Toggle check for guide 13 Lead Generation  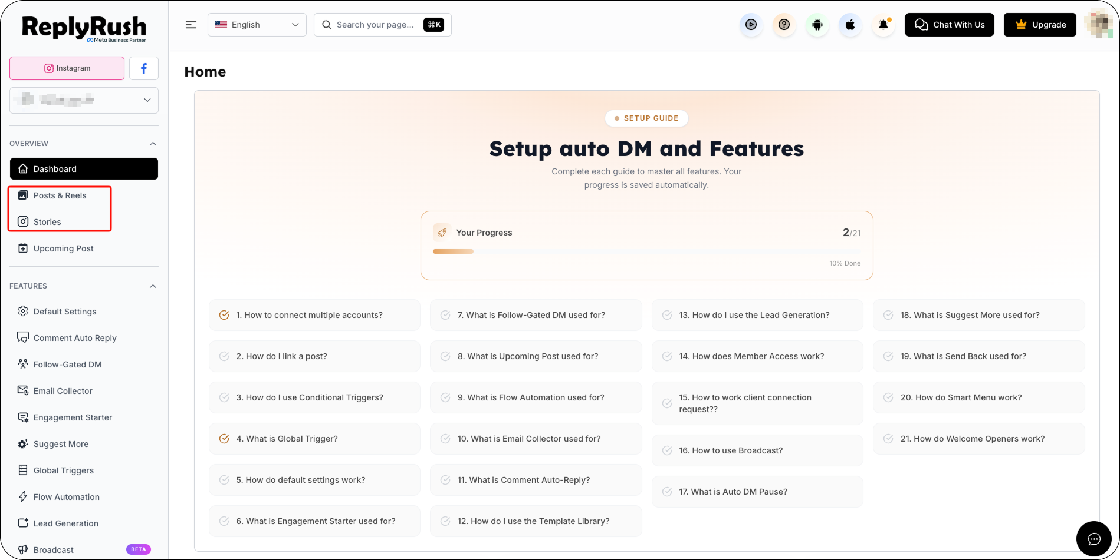click(667, 315)
